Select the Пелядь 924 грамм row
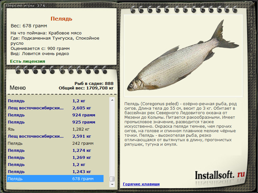The width and height of the screenshot is (258, 193). click(55, 115)
